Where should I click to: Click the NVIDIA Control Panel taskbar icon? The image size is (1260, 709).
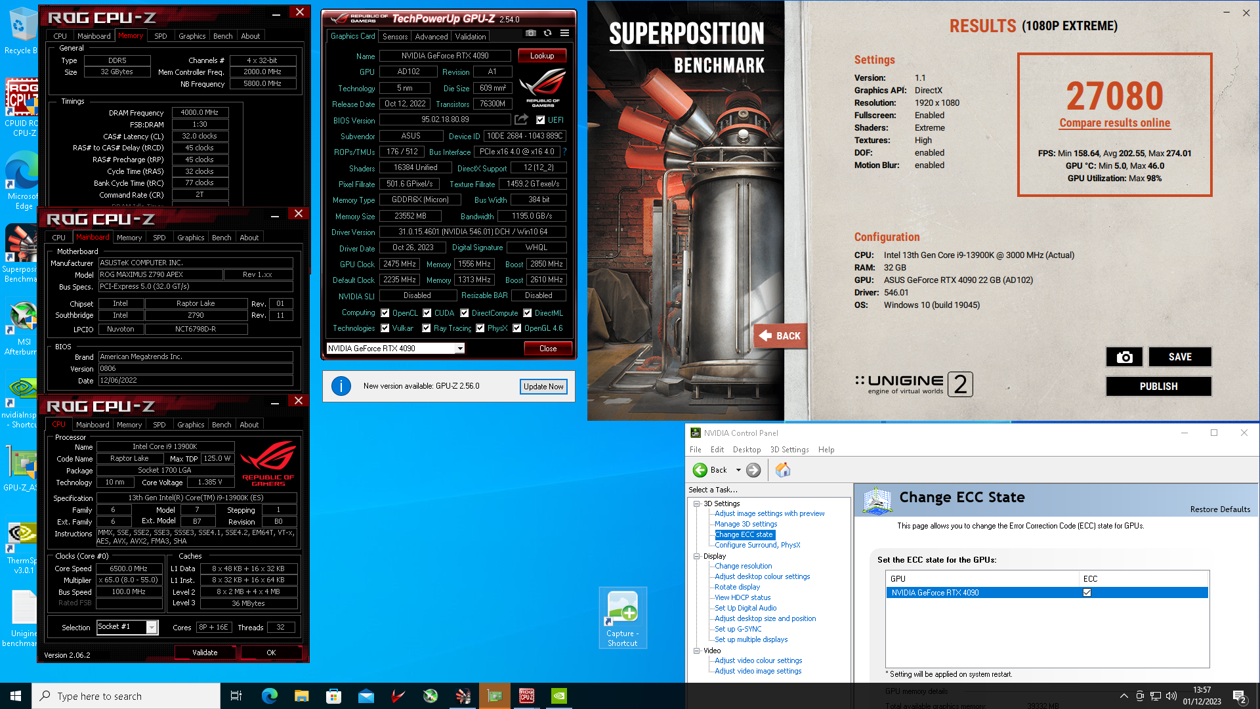[x=559, y=696]
